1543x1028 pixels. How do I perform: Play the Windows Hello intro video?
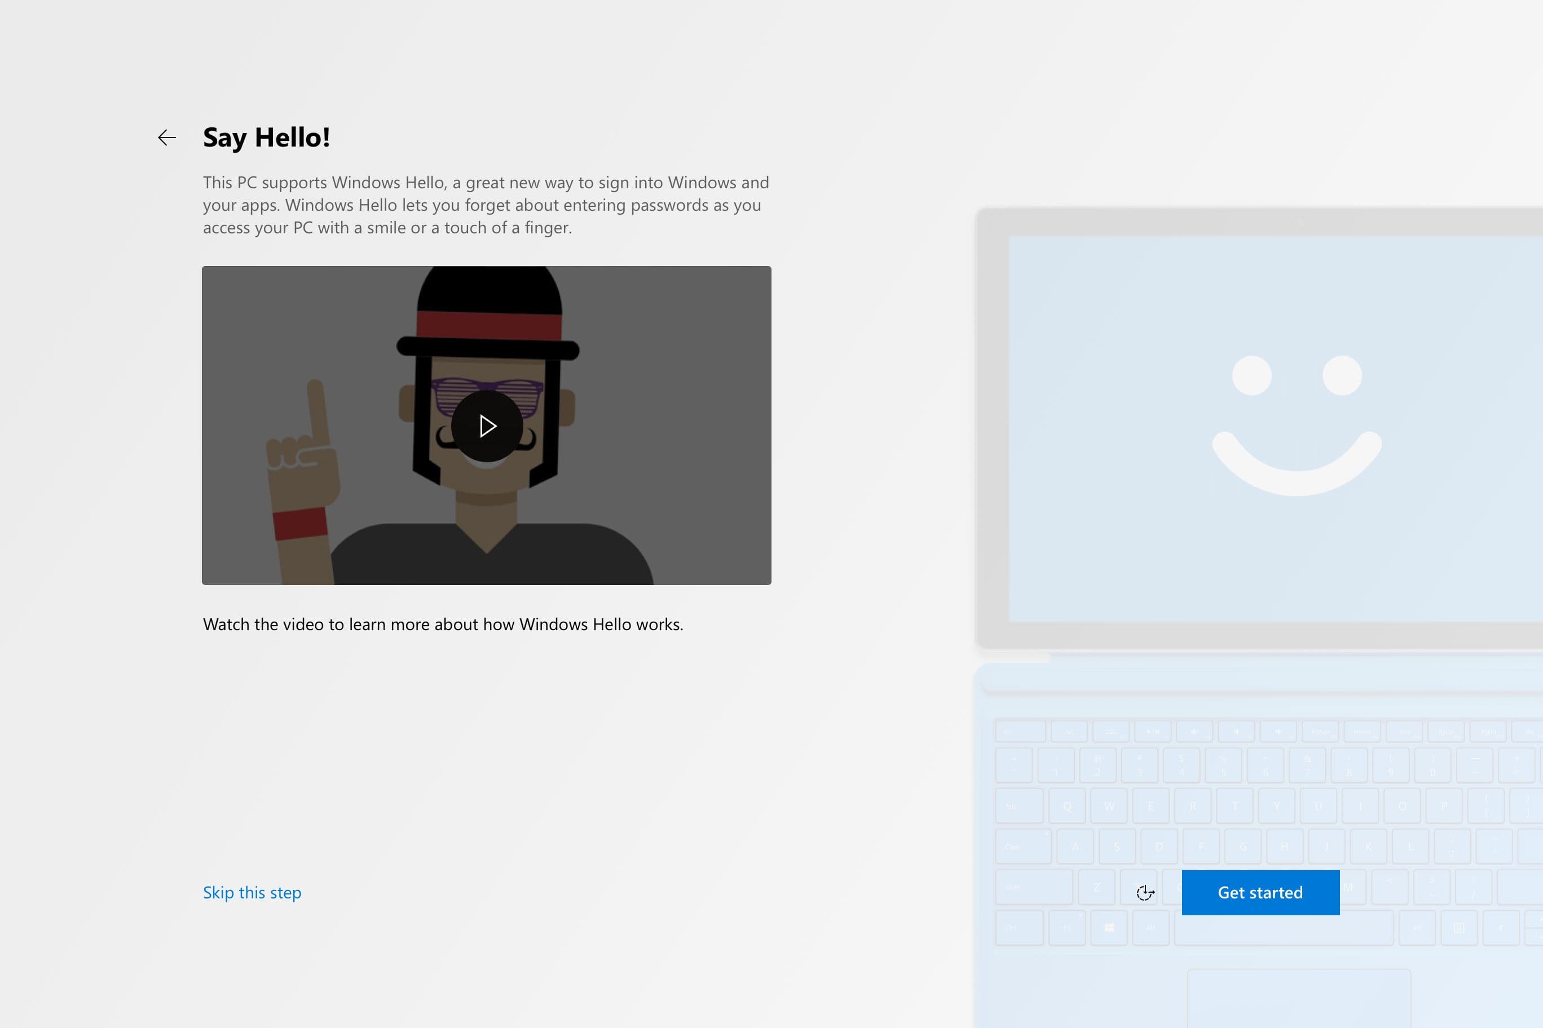click(487, 426)
